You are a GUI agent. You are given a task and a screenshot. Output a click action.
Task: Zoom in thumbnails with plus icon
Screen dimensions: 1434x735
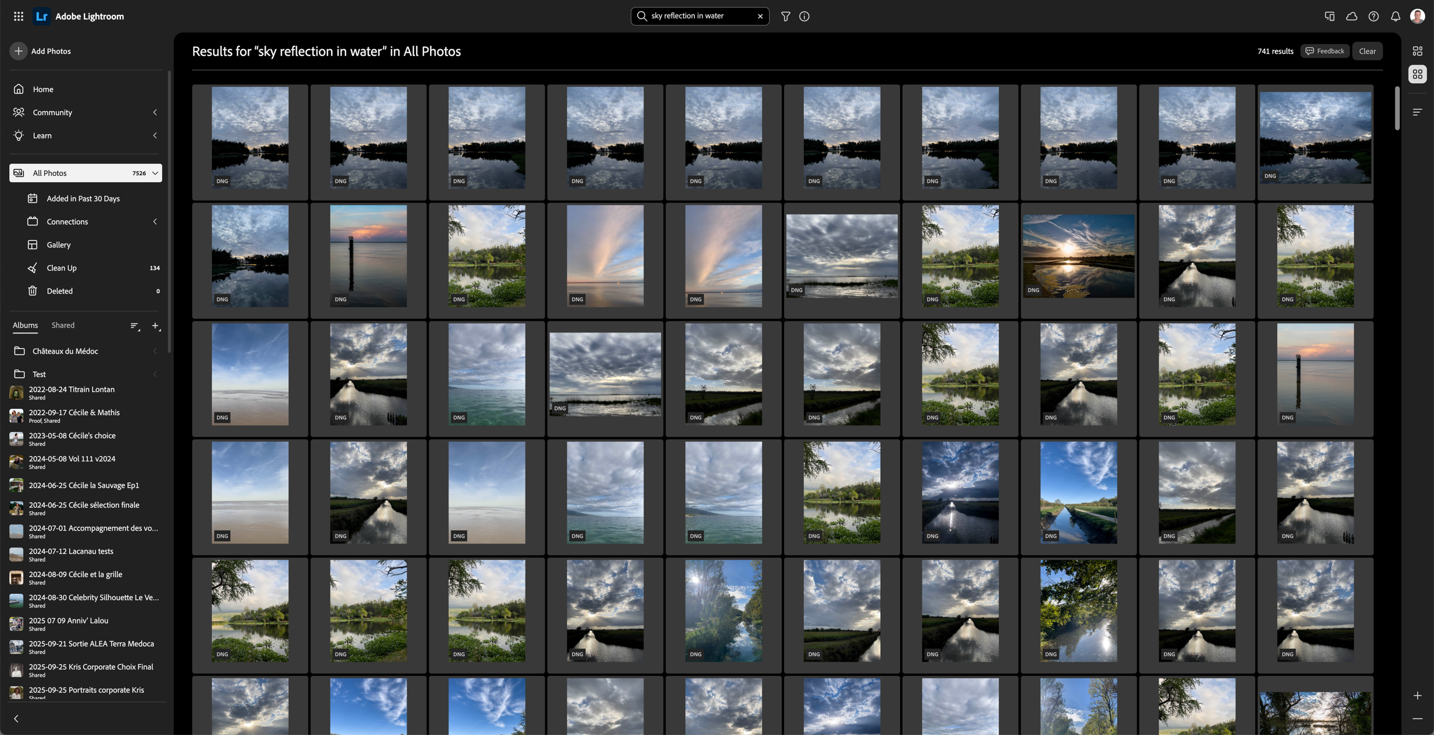tap(1417, 695)
